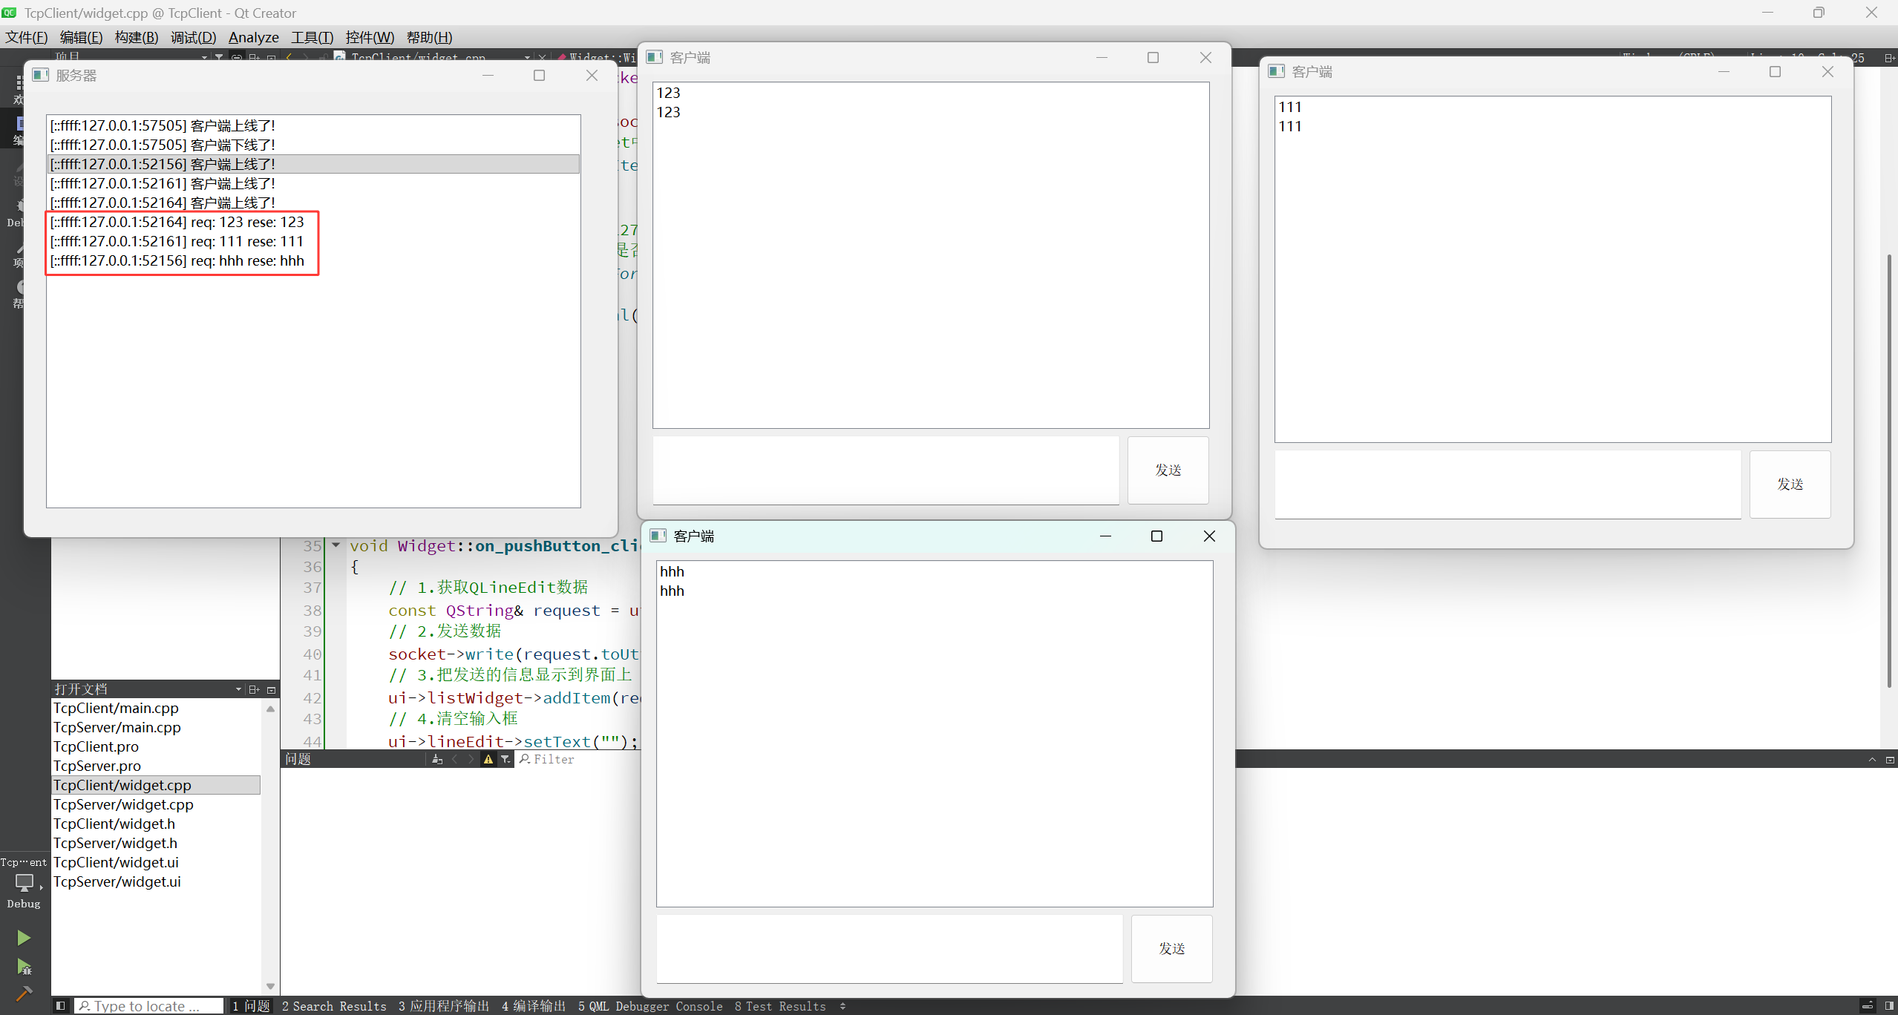Open the 构建(B) menu
The image size is (1898, 1015).
136,37
